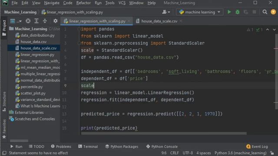Select Machine_Learning root folder in tree

pos(31,29)
